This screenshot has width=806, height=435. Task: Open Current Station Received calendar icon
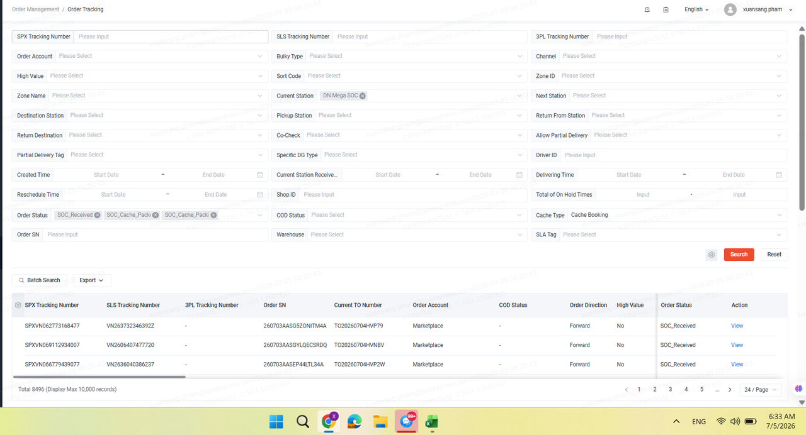519,175
